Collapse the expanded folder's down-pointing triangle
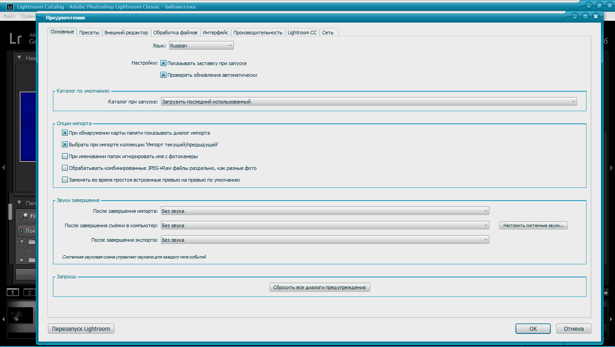 pos(22,242)
